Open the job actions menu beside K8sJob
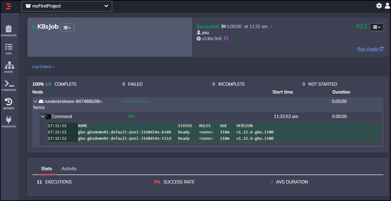Image resolution: width=391 pixels, height=201 pixels. (x=67, y=27)
